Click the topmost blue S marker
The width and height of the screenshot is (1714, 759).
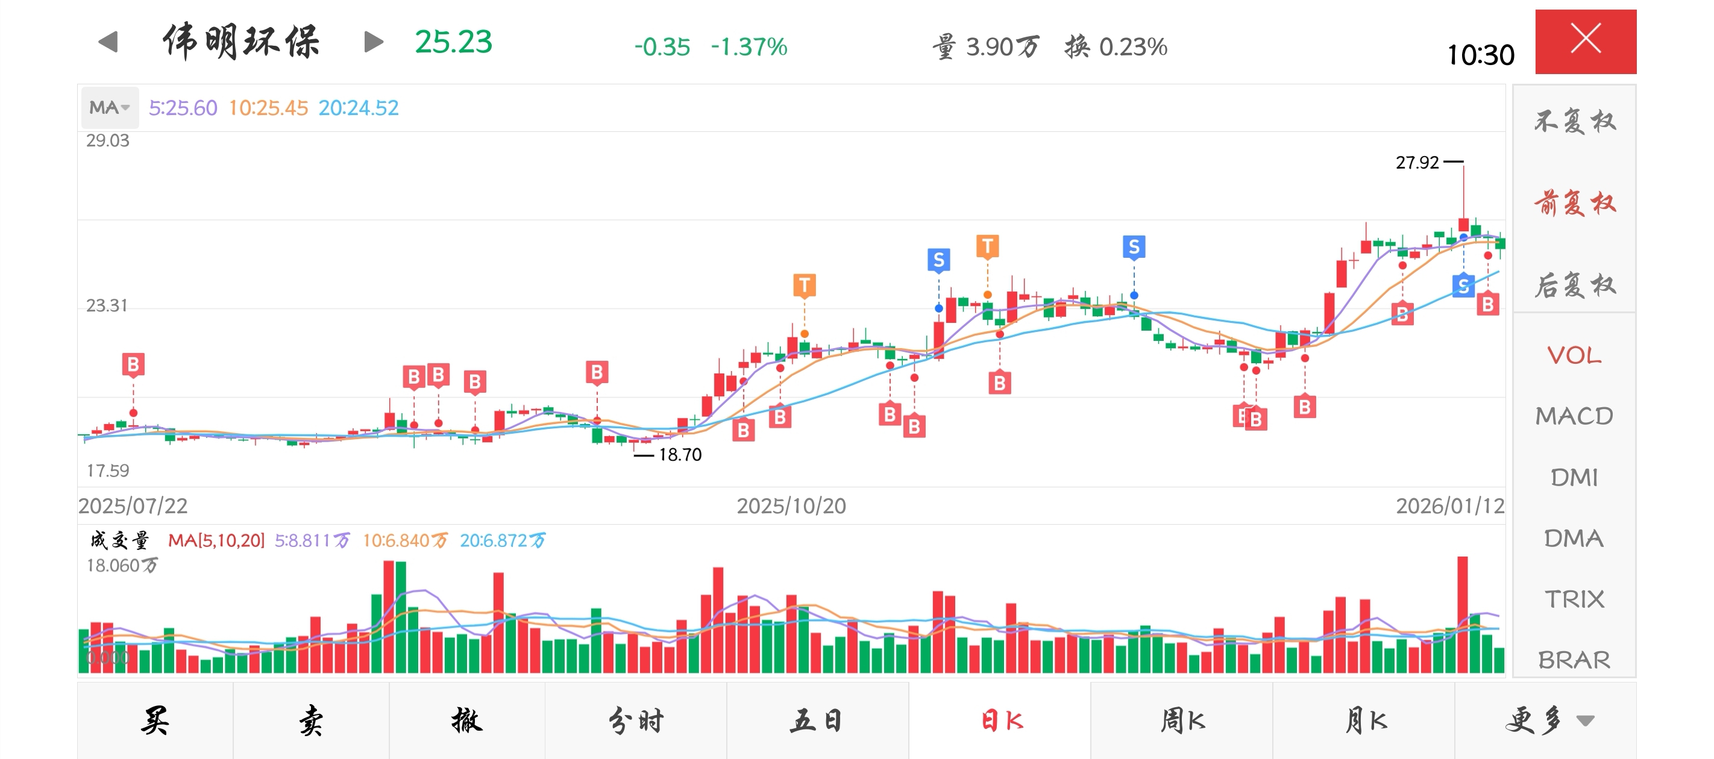[x=1134, y=247]
